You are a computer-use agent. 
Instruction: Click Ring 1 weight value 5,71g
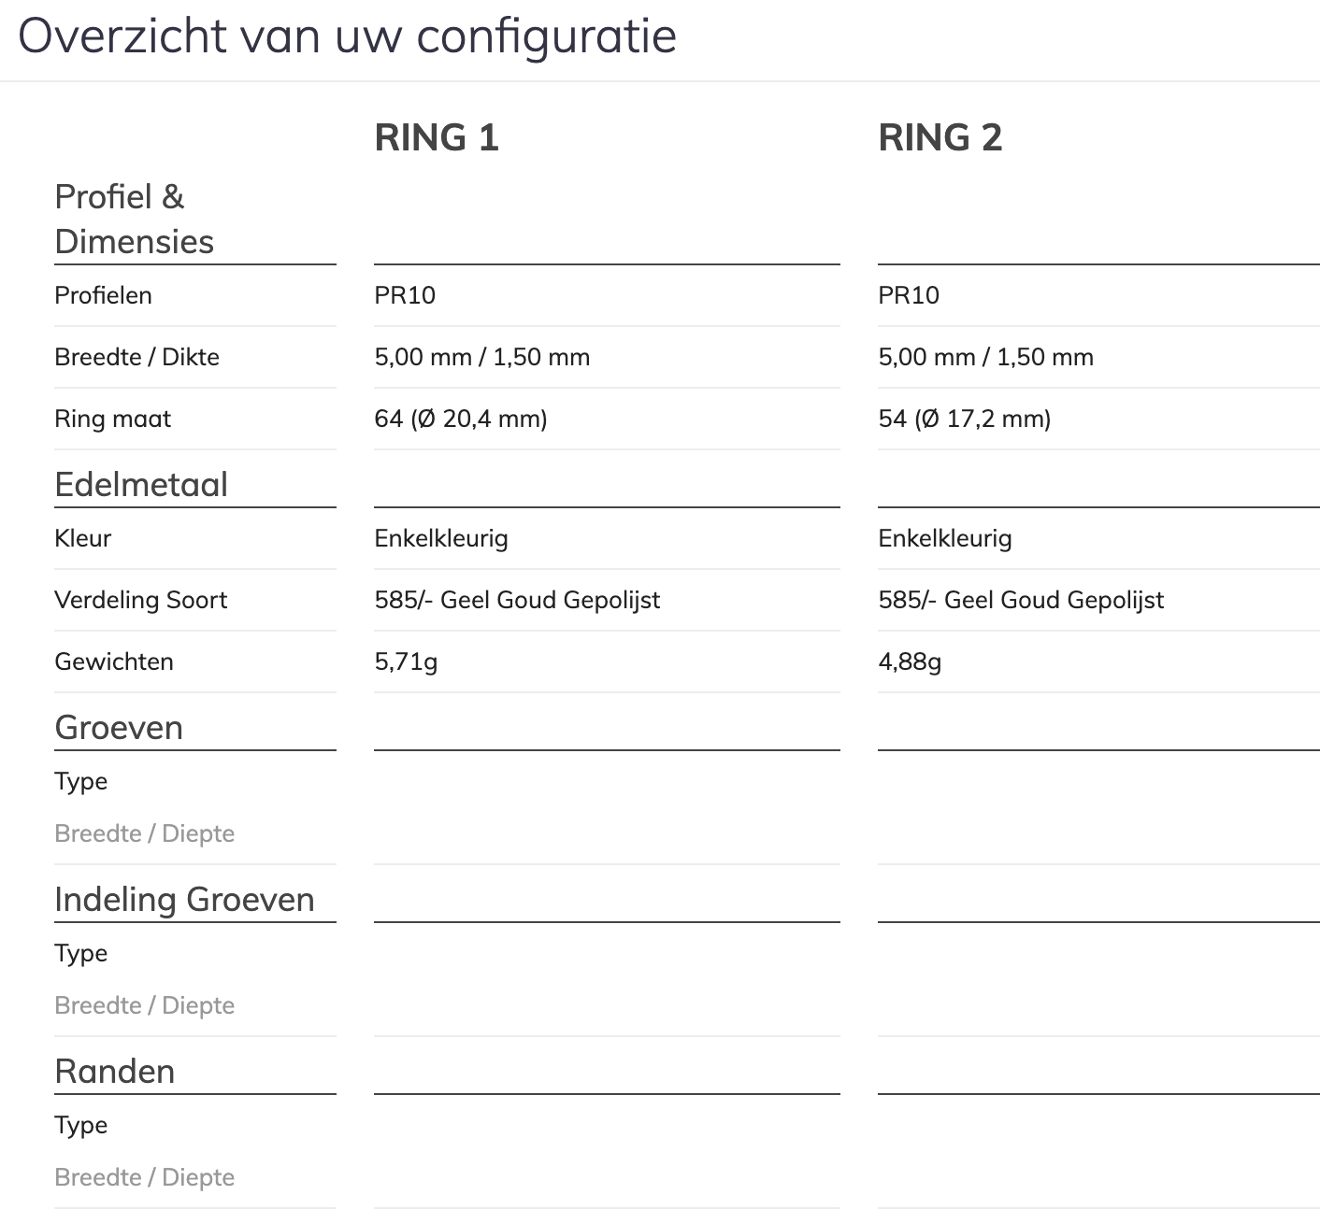click(x=406, y=661)
